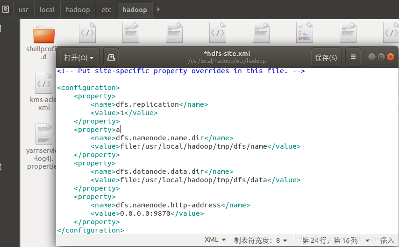
Task: Click the dfs.datanode.data.dir line
Action: (x=162, y=172)
